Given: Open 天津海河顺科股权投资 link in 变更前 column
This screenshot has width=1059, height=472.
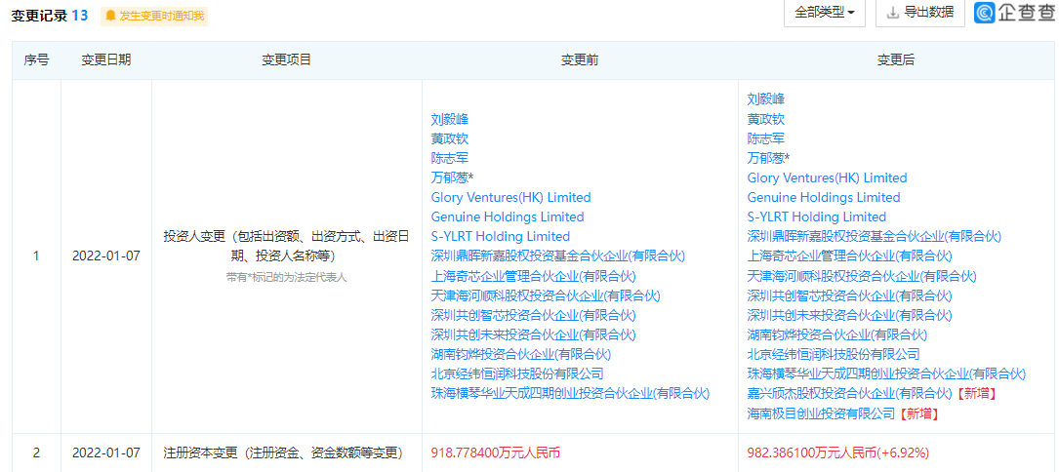Looking at the screenshot, I should point(546,295).
